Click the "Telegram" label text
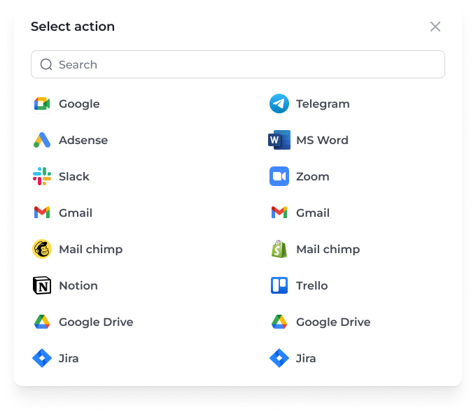Screen dimensions: 476x414 click(323, 104)
